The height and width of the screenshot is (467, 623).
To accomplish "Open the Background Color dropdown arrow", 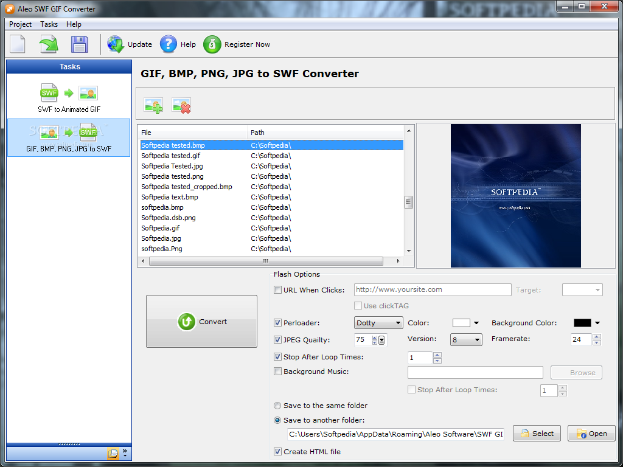I will pos(597,323).
